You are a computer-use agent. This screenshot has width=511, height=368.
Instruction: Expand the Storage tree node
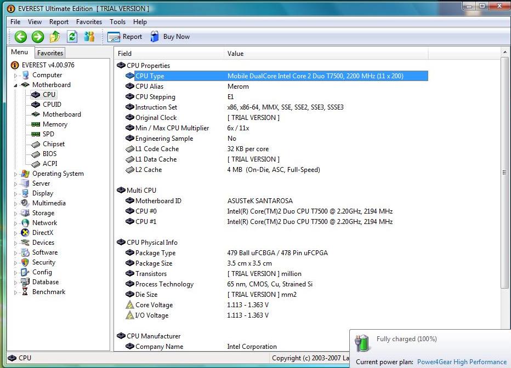pyautogui.click(x=15, y=214)
